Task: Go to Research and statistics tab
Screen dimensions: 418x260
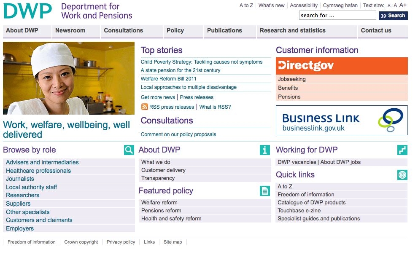Action: point(293,30)
